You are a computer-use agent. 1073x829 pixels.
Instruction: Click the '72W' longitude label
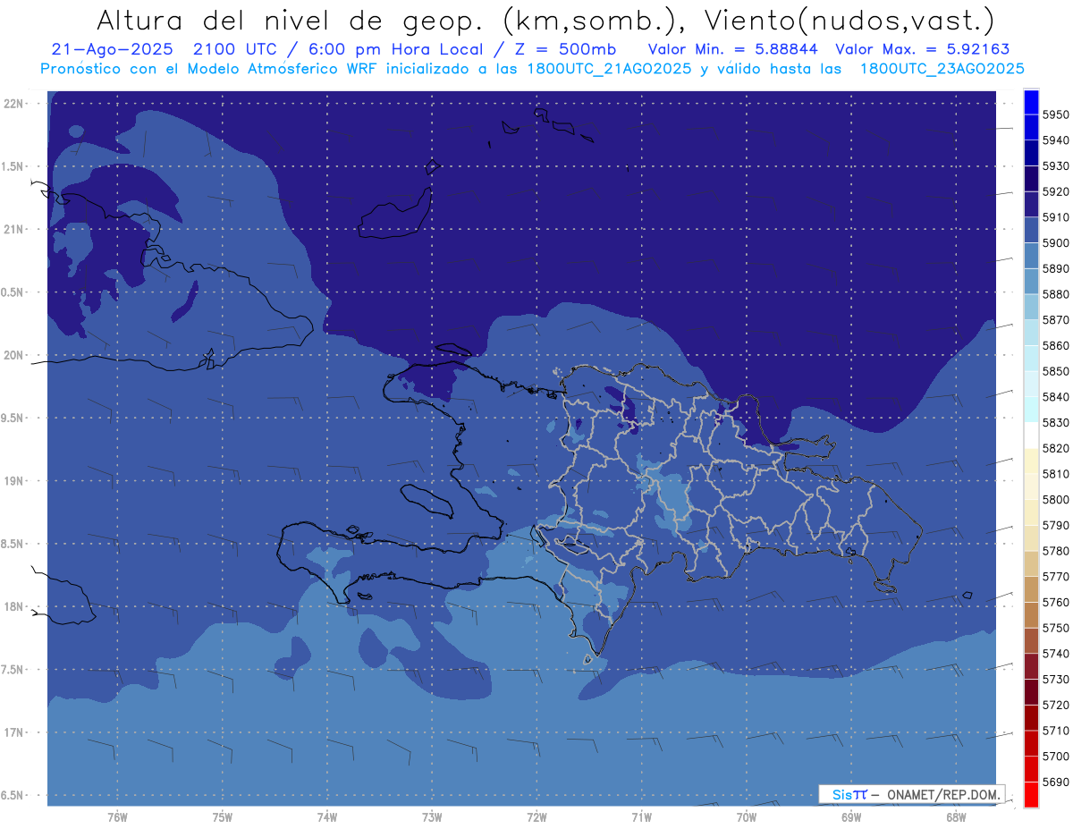pos(537,817)
